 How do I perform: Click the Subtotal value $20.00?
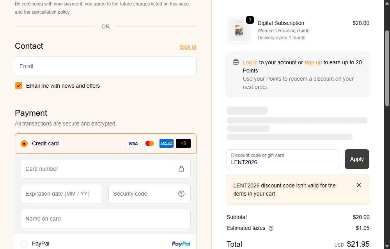tap(361, 217)
